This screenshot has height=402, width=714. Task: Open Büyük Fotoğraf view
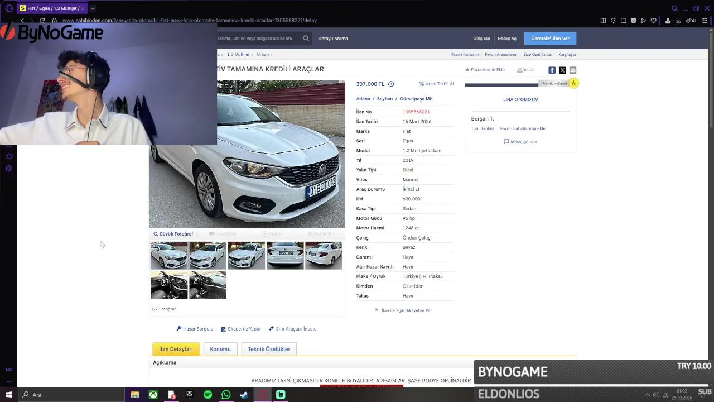173,234
